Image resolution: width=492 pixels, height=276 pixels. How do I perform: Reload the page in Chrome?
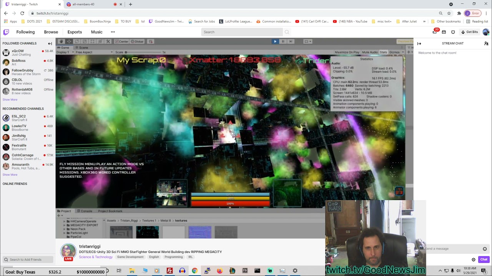coord(22,13)
